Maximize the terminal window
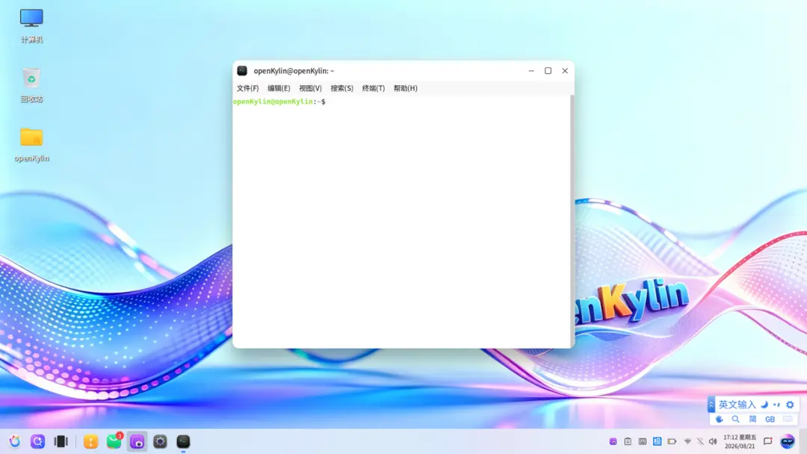This screenshot has width=807, height=454. click(x=548, y=71)
